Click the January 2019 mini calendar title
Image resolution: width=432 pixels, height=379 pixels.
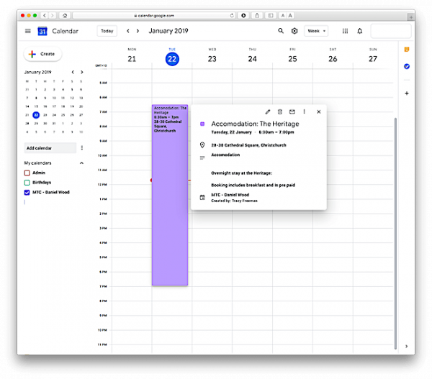pyautogui.click(x=37, y=72)
